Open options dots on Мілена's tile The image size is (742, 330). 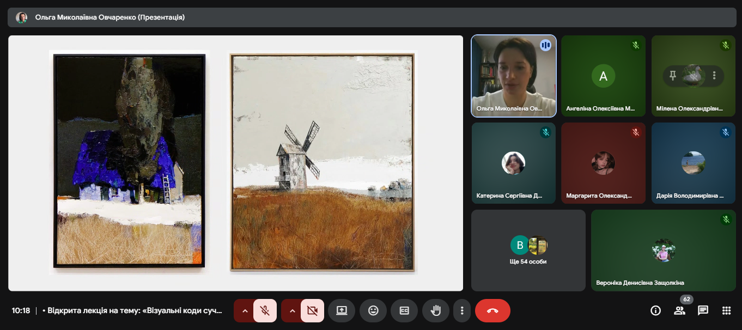[714, 76]
